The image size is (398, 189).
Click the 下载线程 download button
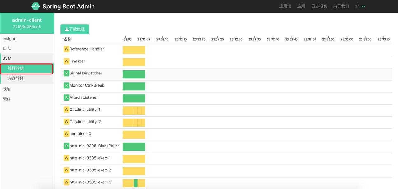coord(75,29)
